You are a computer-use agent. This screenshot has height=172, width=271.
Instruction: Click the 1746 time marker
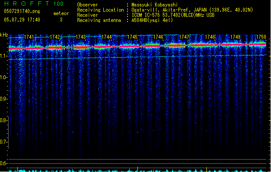pos(158,37)
